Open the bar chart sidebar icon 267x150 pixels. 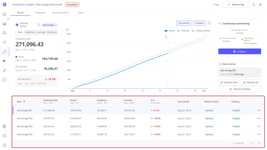point(4,23)
